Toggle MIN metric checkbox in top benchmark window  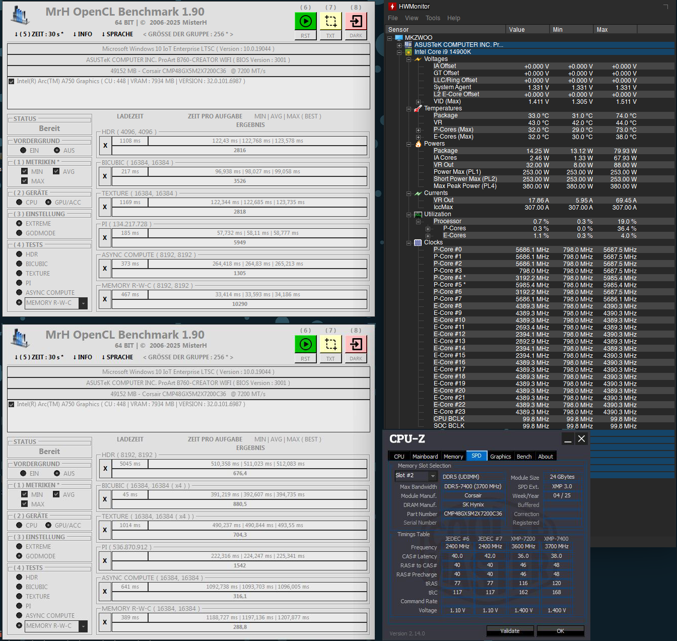pos(24,171)
